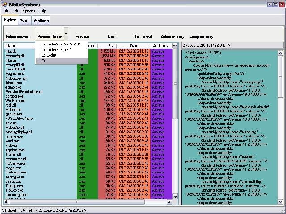Select file mt.pdb
Viewport: 286px width, 214px height.
click(11, 52)
